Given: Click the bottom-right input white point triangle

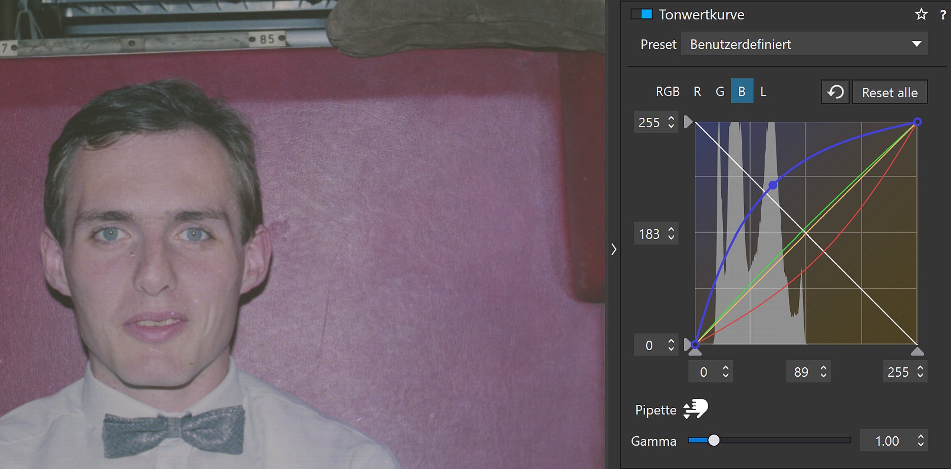Looking at the screenshot, I should point(917,352).
